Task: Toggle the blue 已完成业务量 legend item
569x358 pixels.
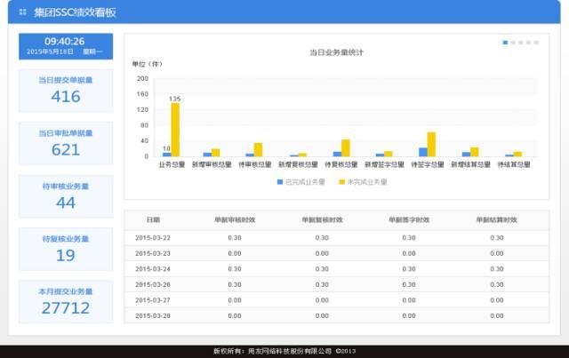Action: [x=301, y=182]
